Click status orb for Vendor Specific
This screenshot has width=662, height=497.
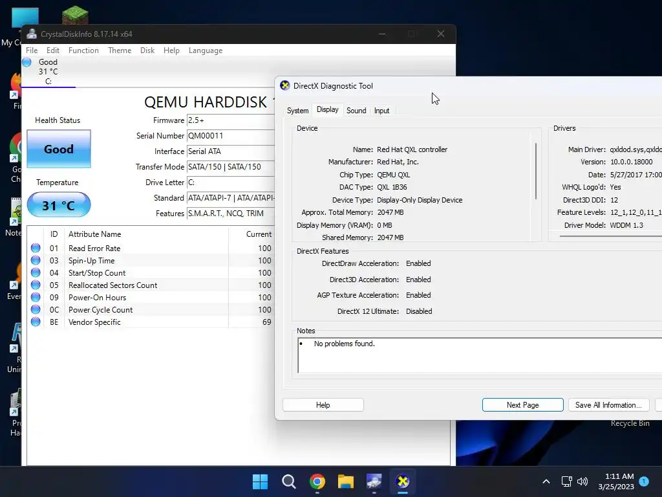coord(36,322)
